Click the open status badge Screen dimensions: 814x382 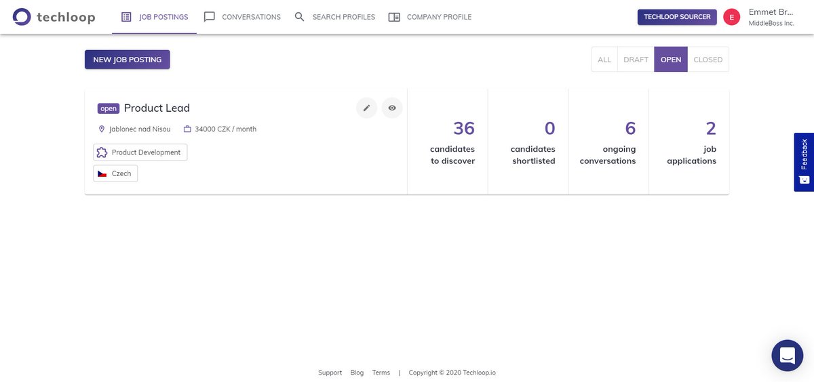[x=109, y=108]
